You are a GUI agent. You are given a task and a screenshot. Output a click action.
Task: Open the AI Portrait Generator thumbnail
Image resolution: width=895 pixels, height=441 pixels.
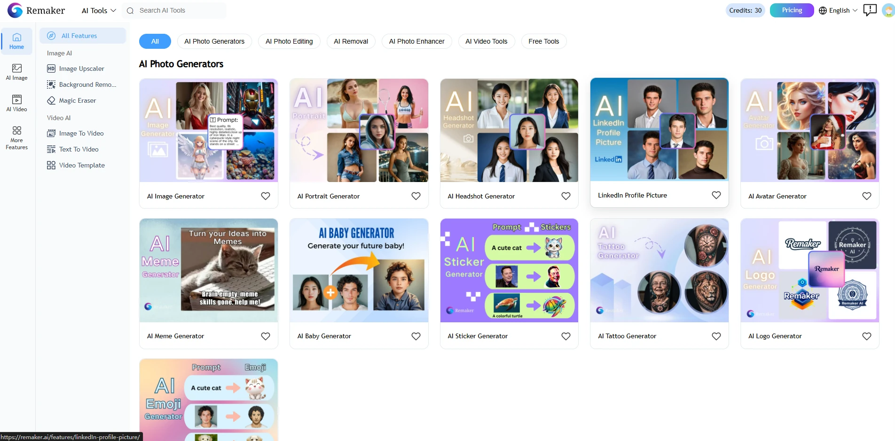click(359, 130)
